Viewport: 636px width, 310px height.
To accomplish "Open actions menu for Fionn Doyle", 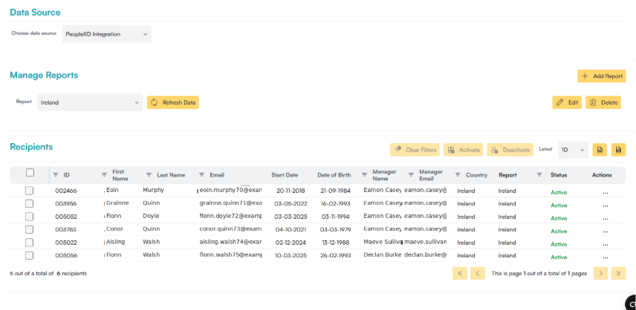I will point(606,218).
